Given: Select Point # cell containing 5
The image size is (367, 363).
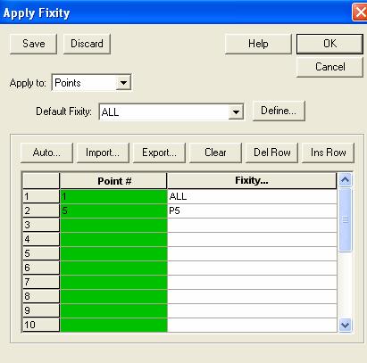Looking at the screenshot, I should [113, 210].
